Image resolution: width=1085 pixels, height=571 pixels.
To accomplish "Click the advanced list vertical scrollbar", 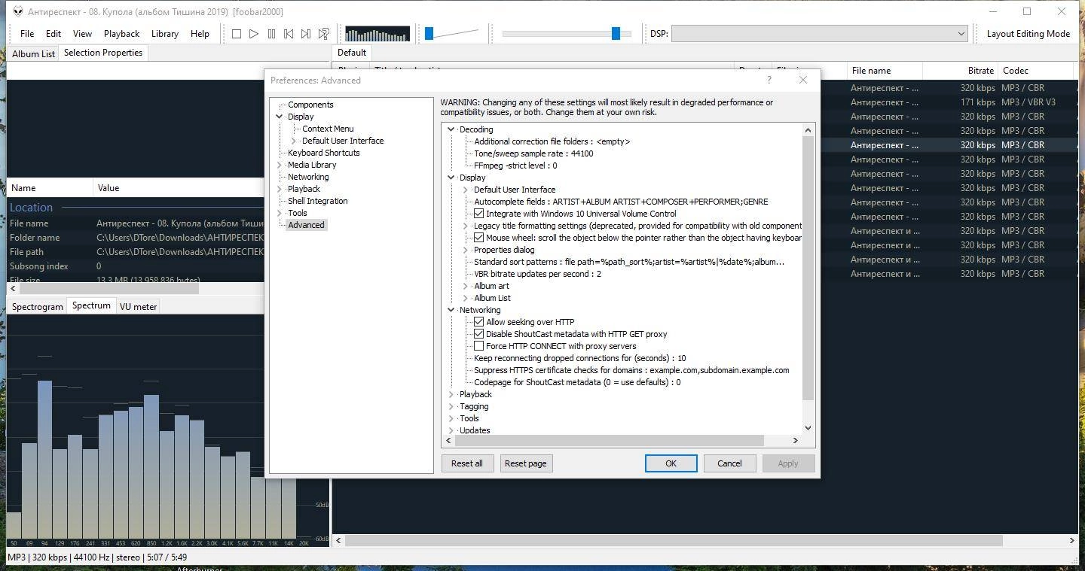I will click(808, 269).
